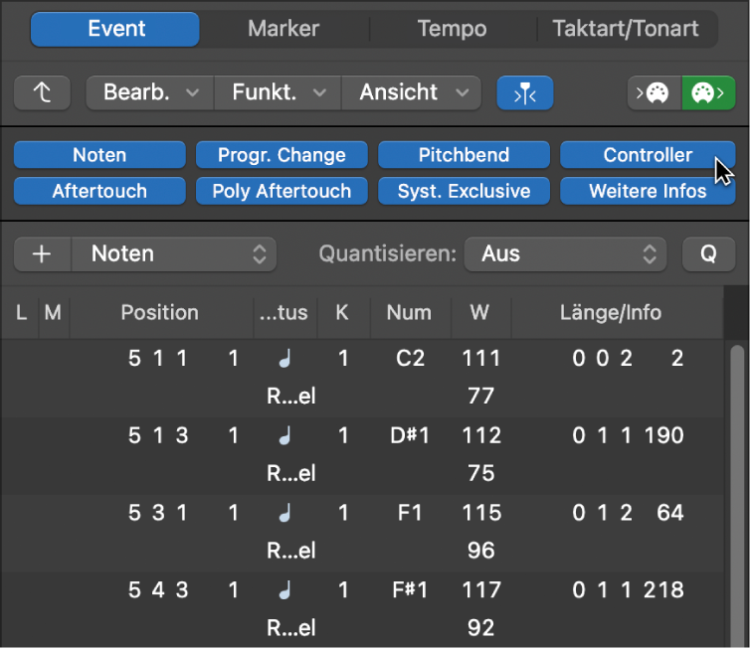Click the note icon of C2 event
The width and height of the screenshot is (751, 650).
pyautogui.click(x=285, y=358)
